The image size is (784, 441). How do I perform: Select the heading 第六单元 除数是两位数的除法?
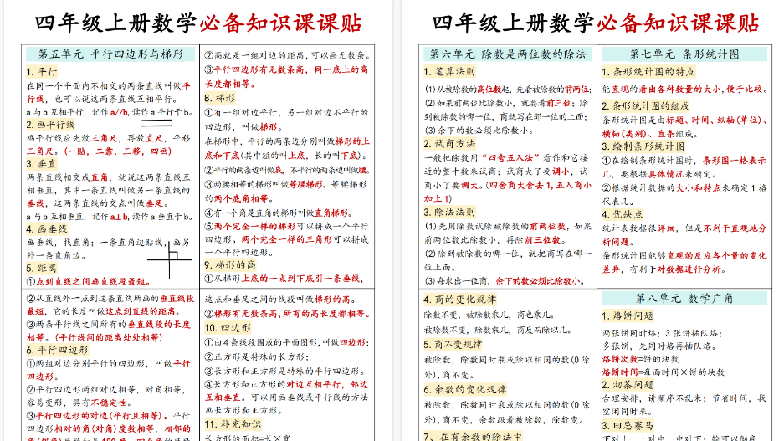pos(508,54)
